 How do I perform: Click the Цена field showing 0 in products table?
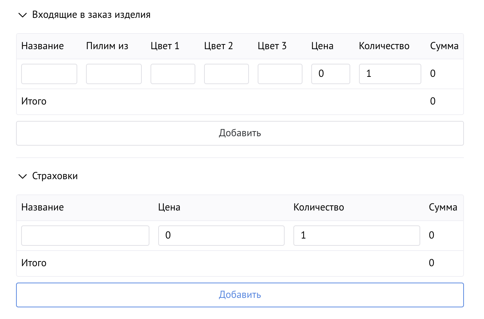331,74
